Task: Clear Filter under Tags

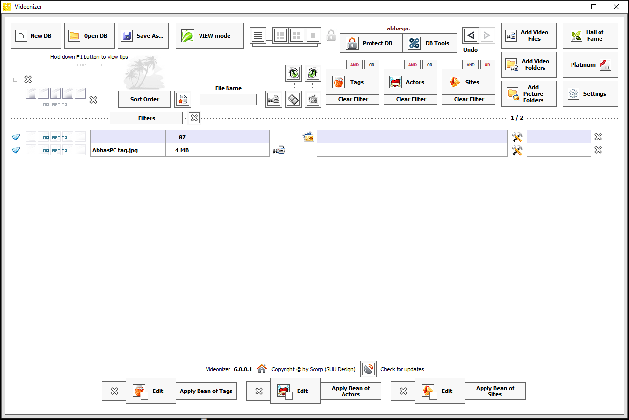Action: coord(353,99)
